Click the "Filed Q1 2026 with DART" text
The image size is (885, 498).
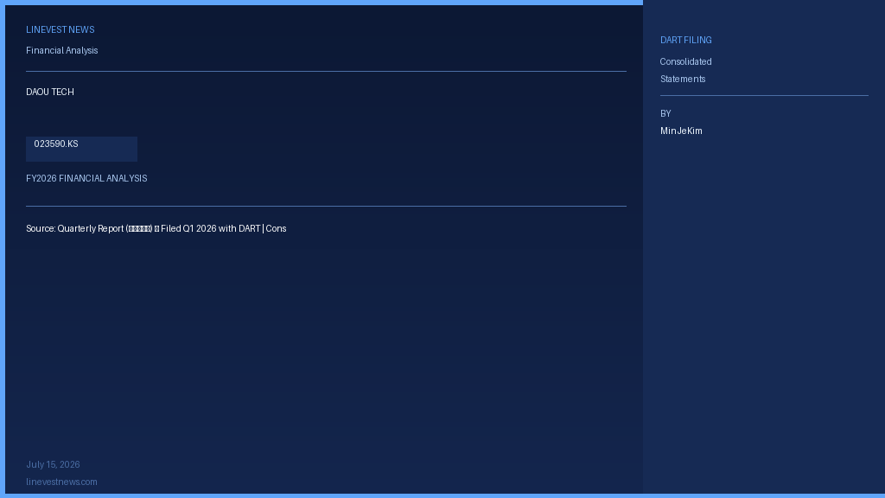coord(211,228)
